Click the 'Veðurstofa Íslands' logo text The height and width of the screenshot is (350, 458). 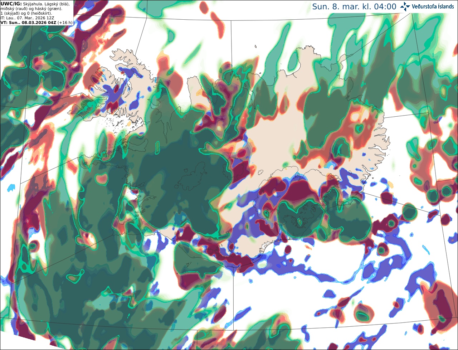coord(433,7)
